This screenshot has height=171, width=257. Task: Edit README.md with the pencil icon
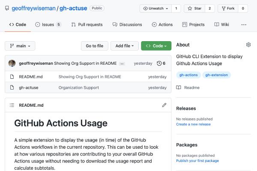tap(164, 105)
